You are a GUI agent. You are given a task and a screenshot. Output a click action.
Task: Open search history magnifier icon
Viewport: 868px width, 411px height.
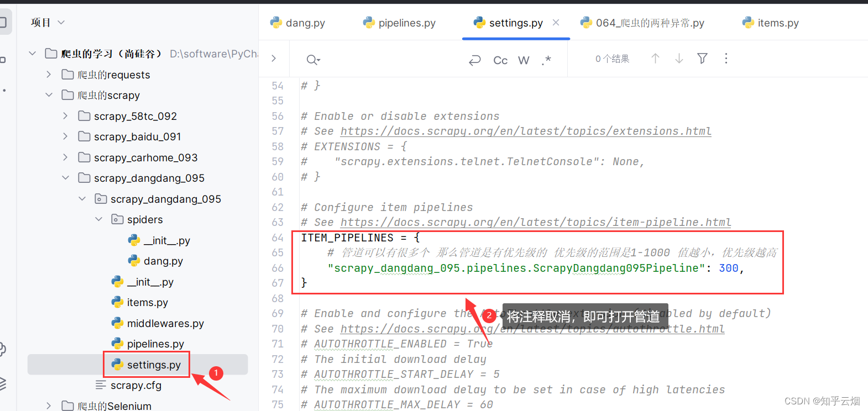(313, 60)
